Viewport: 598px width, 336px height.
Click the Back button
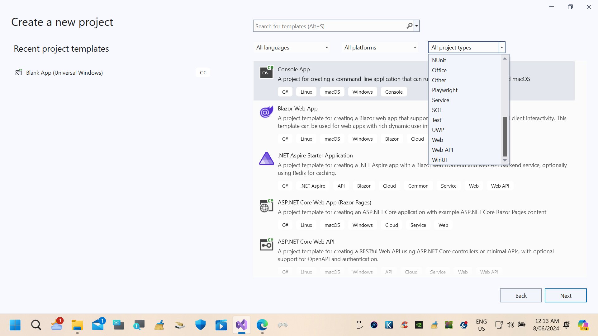pyautogui.click(x=521, y=296)
